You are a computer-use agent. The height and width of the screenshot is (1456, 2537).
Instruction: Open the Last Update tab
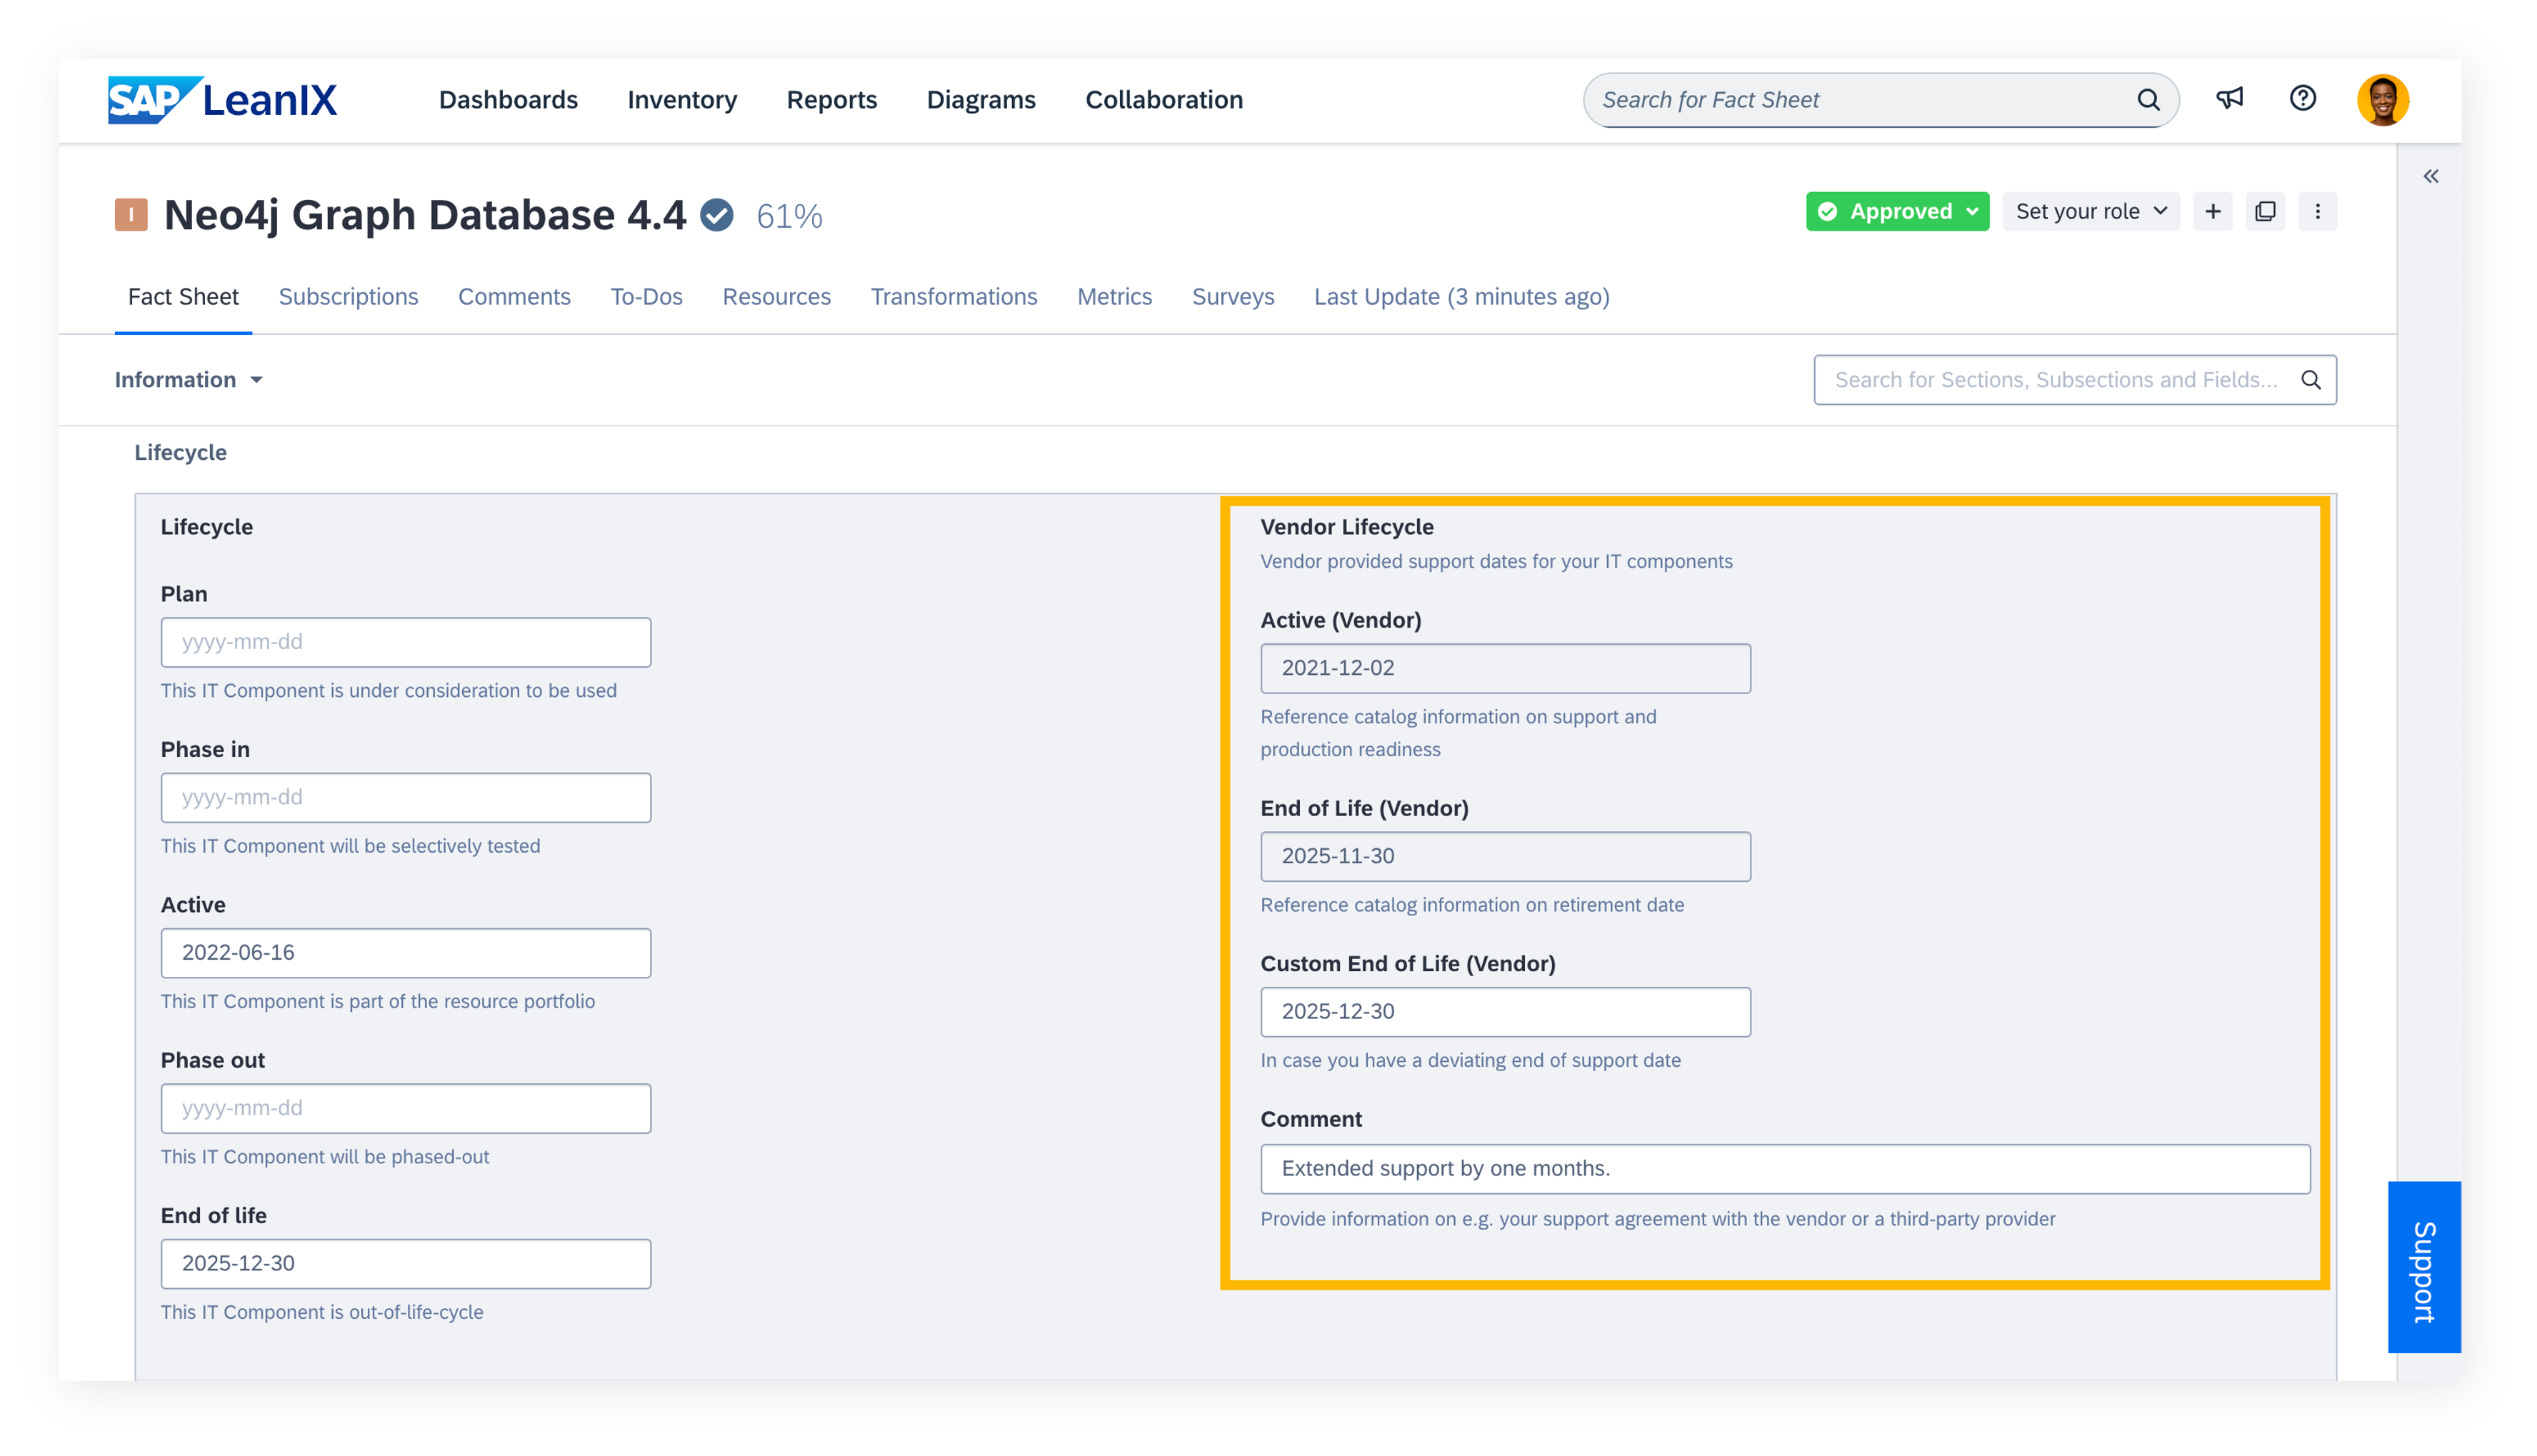pos(1461,297)
